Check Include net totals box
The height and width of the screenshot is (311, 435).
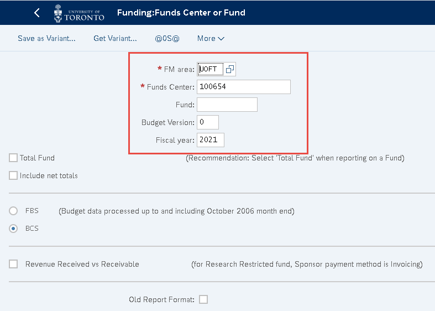(x=13, y=175)
